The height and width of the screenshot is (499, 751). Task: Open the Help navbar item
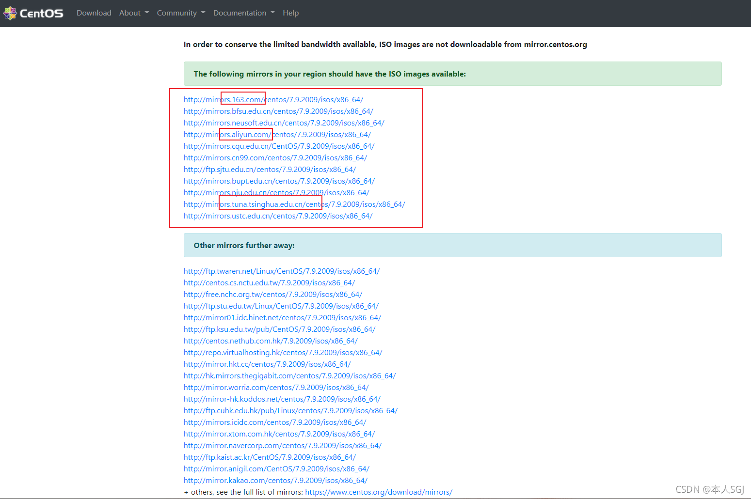point(291,13)
